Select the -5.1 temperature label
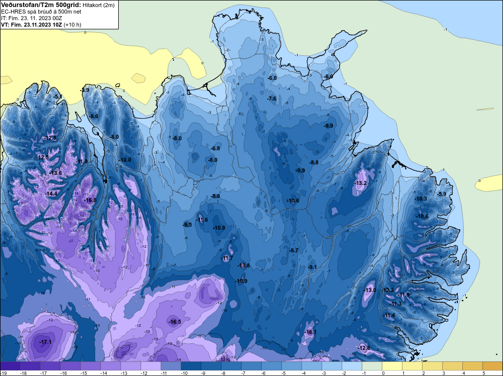 click(x=58, y=97)
